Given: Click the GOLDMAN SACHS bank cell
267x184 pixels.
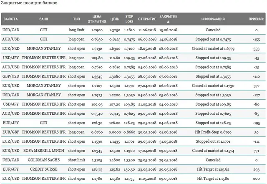Looking at the screenshot, I should [x=43, y=160].
